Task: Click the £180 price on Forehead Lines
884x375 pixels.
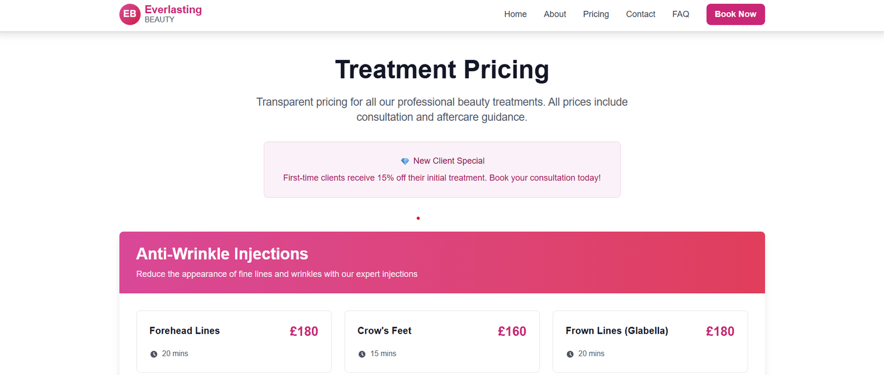Action: tap(303, 331)
